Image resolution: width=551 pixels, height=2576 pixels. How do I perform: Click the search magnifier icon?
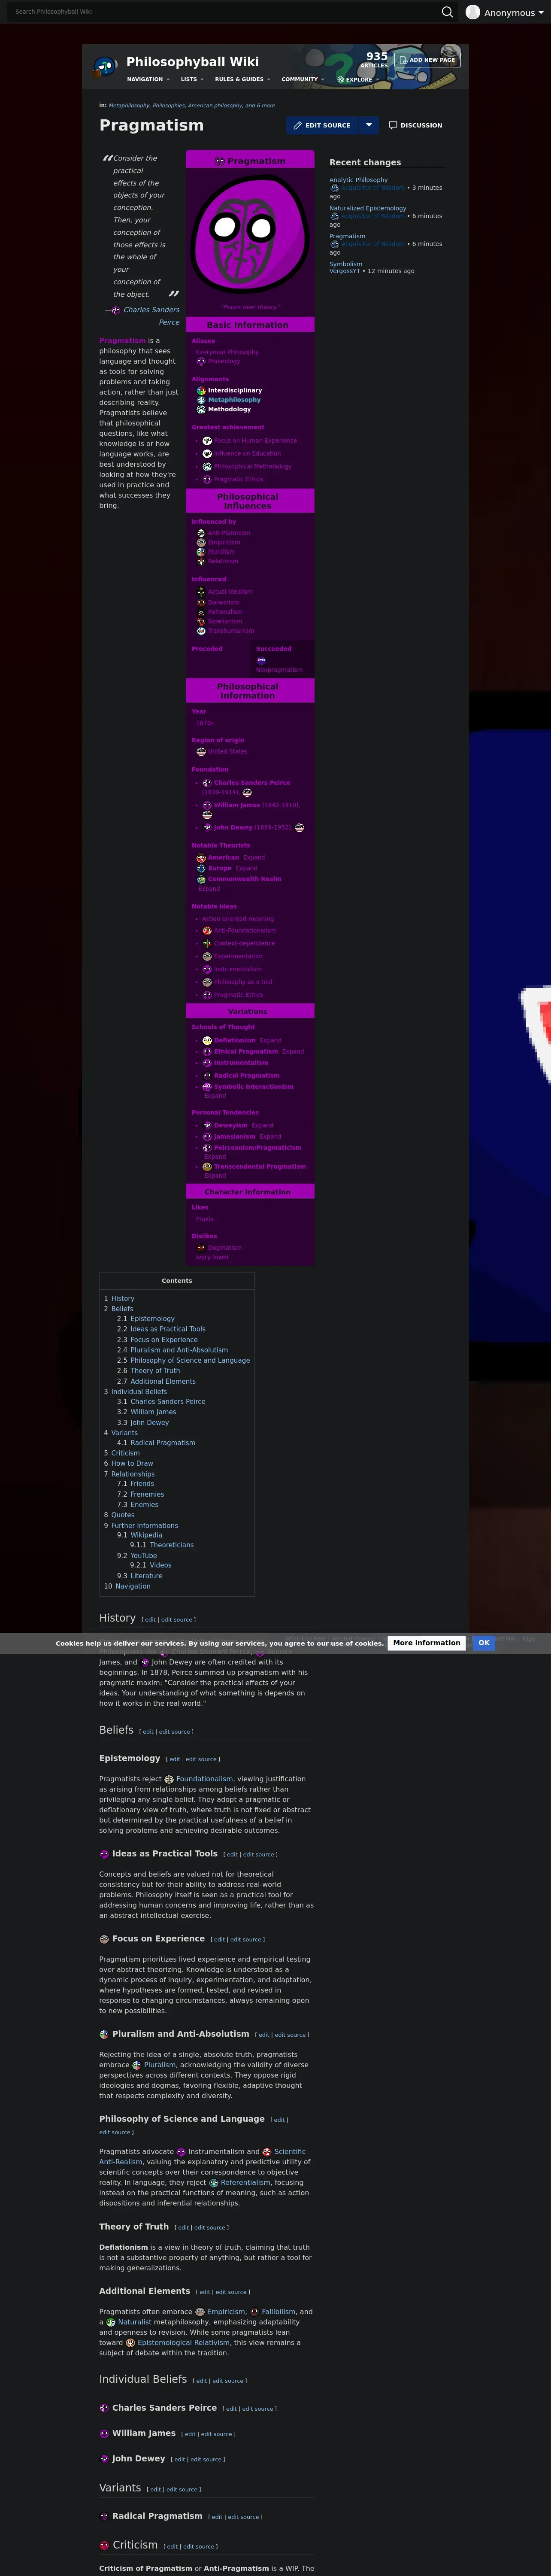pos(447,12)
